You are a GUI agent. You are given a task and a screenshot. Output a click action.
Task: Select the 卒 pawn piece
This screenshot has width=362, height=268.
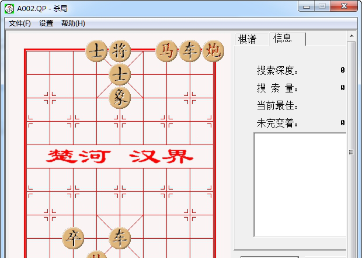click(x=73, y=238)
